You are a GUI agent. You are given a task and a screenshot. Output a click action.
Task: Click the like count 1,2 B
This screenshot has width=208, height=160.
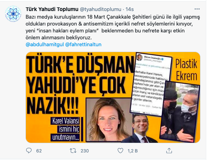click(x=133, y=151)
